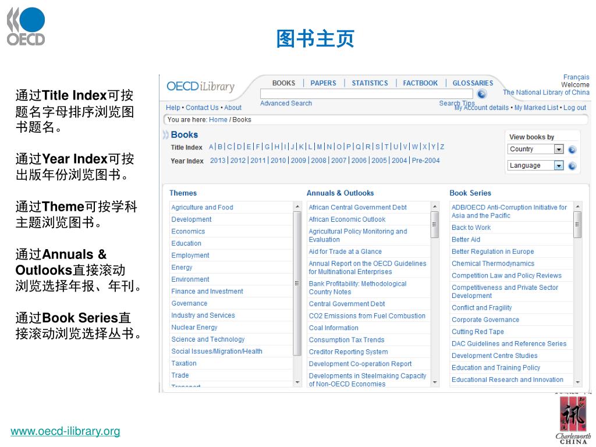The height and width of the screenshot is (447, 596).
Task: Open Creditor Reporting System
Action: click(349, 352)
